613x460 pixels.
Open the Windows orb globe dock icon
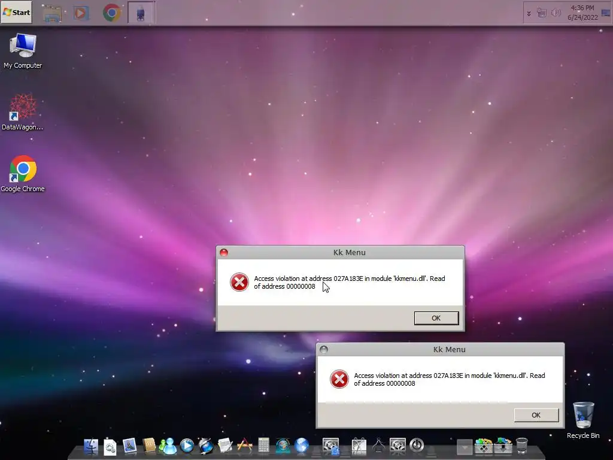coord(283,446)
